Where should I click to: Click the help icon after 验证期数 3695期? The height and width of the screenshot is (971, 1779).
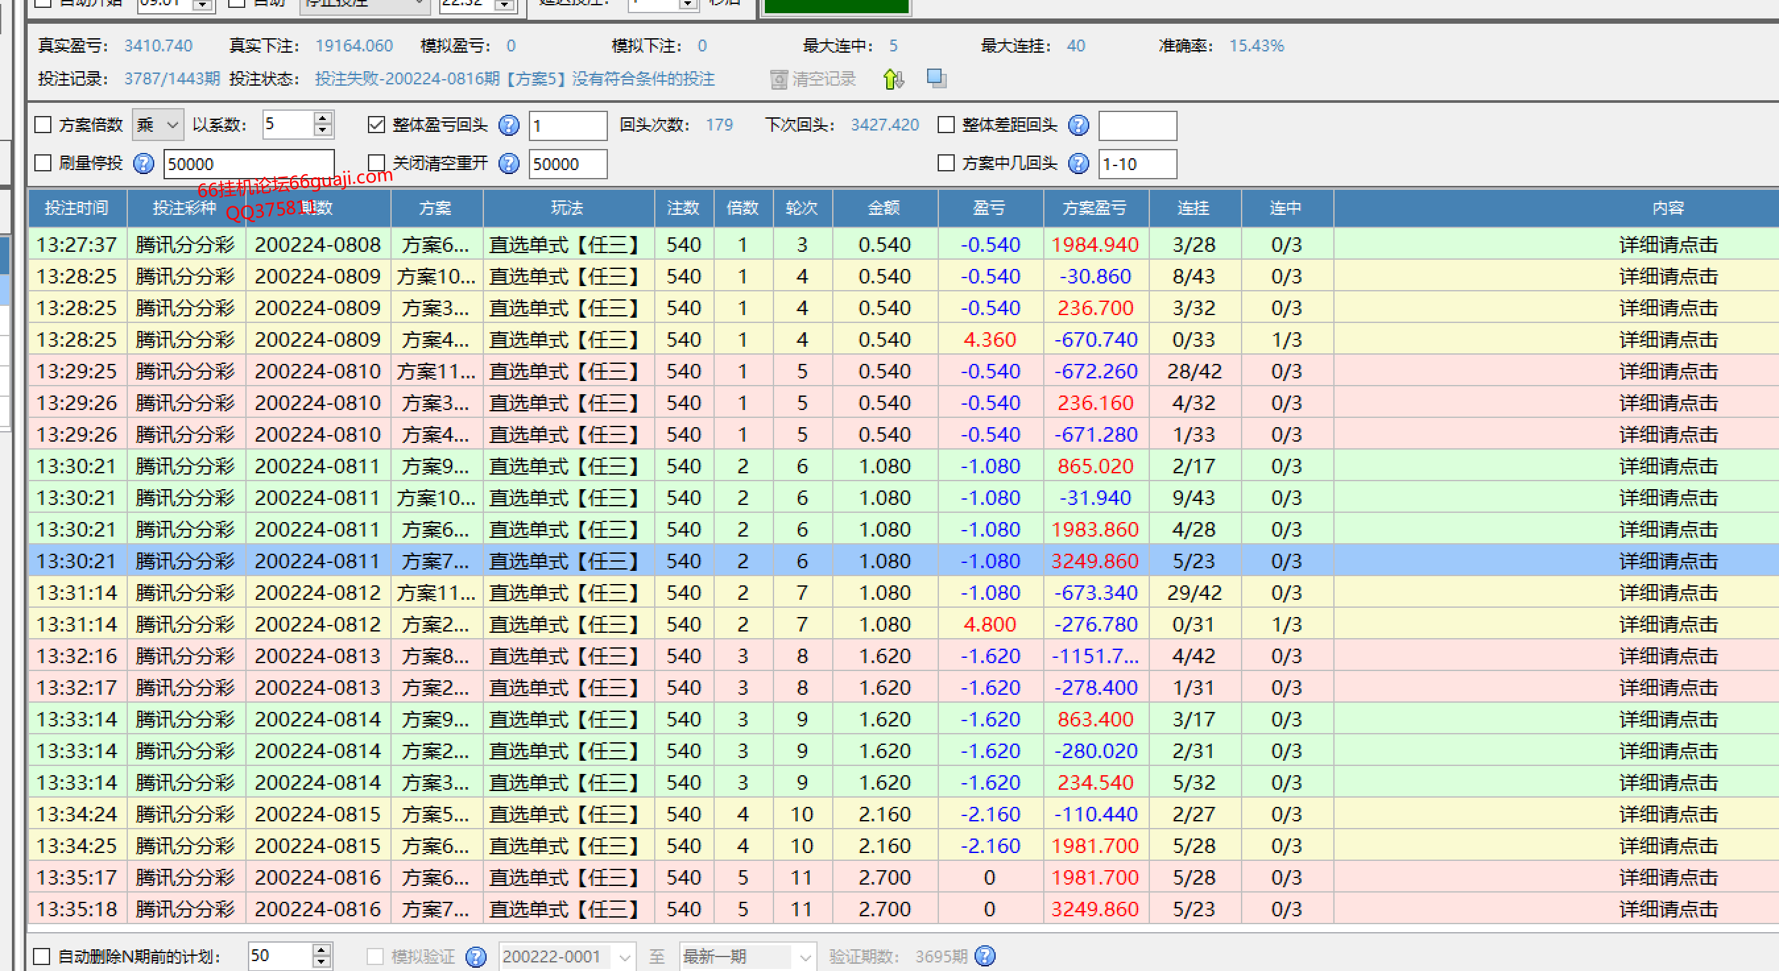tap(985, 956)
